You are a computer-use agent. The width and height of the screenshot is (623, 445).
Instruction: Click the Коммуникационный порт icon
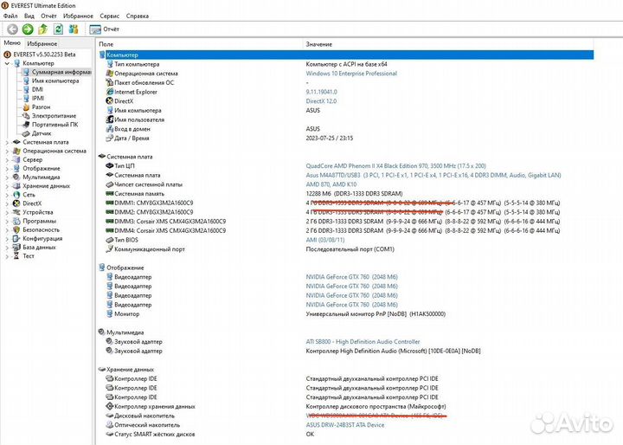tap(110, 249)
